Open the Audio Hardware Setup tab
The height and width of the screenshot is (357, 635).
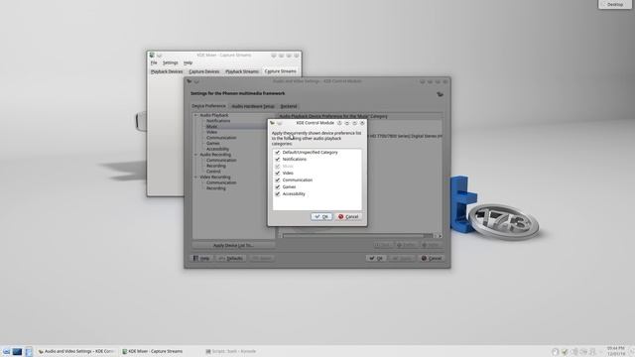pos(253,106)
